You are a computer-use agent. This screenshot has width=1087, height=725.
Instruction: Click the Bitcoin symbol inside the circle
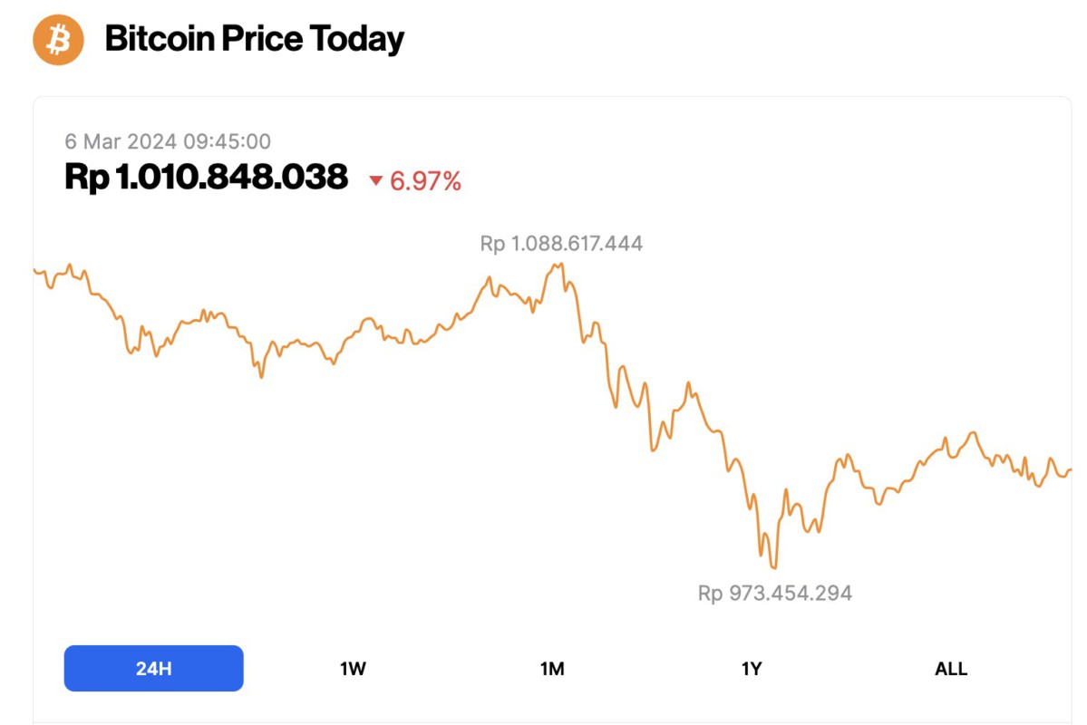(x=57, y=40)
